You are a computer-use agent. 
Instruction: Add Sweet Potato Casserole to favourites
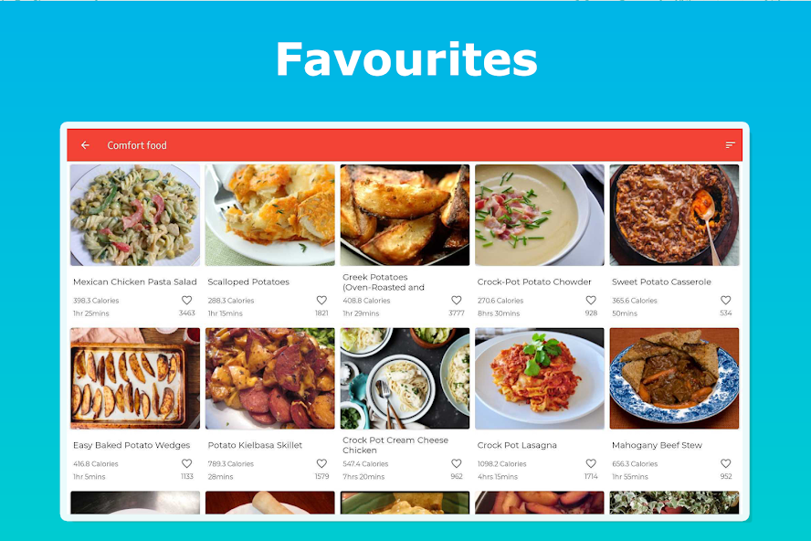[x=726, y=301]
